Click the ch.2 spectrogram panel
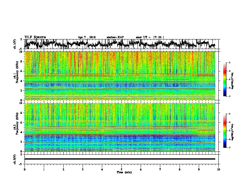 [x=120, y=127]
